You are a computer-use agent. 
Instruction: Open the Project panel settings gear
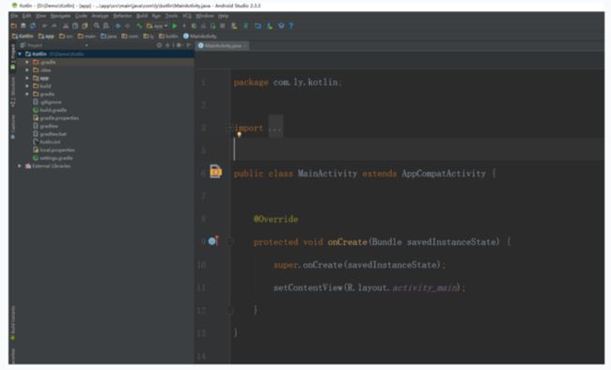tap(180, 46)
